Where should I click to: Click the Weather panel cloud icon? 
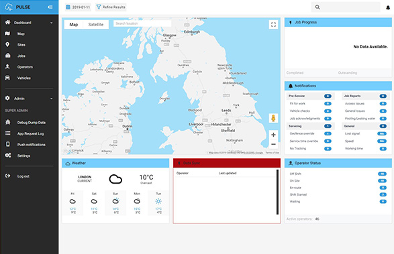point(68,164)
